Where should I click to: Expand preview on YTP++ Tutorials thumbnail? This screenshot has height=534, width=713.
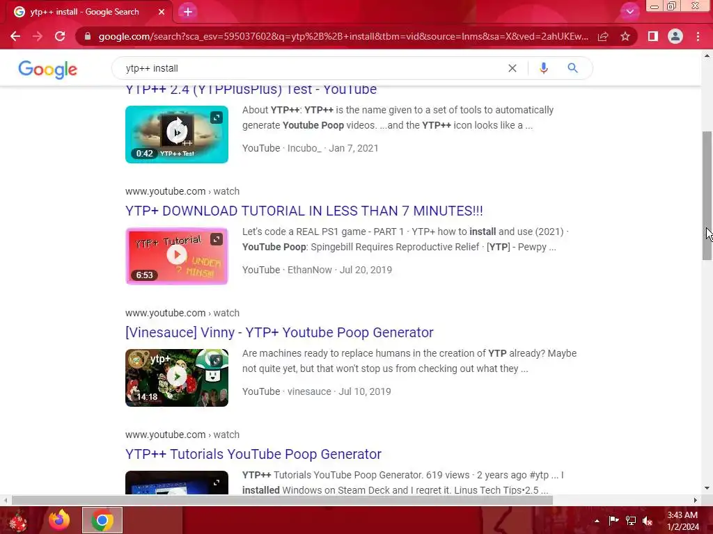217,483
